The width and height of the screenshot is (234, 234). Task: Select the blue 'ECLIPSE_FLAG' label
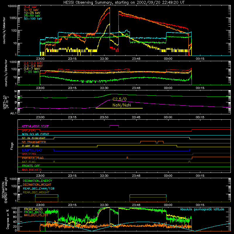click(x=32, y=150)
